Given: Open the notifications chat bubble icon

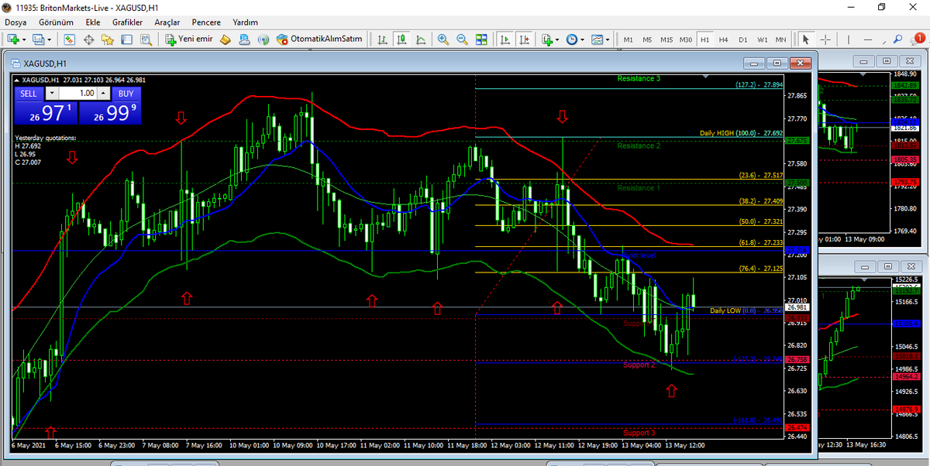Looking at the screenshot, I should point(918,39).
